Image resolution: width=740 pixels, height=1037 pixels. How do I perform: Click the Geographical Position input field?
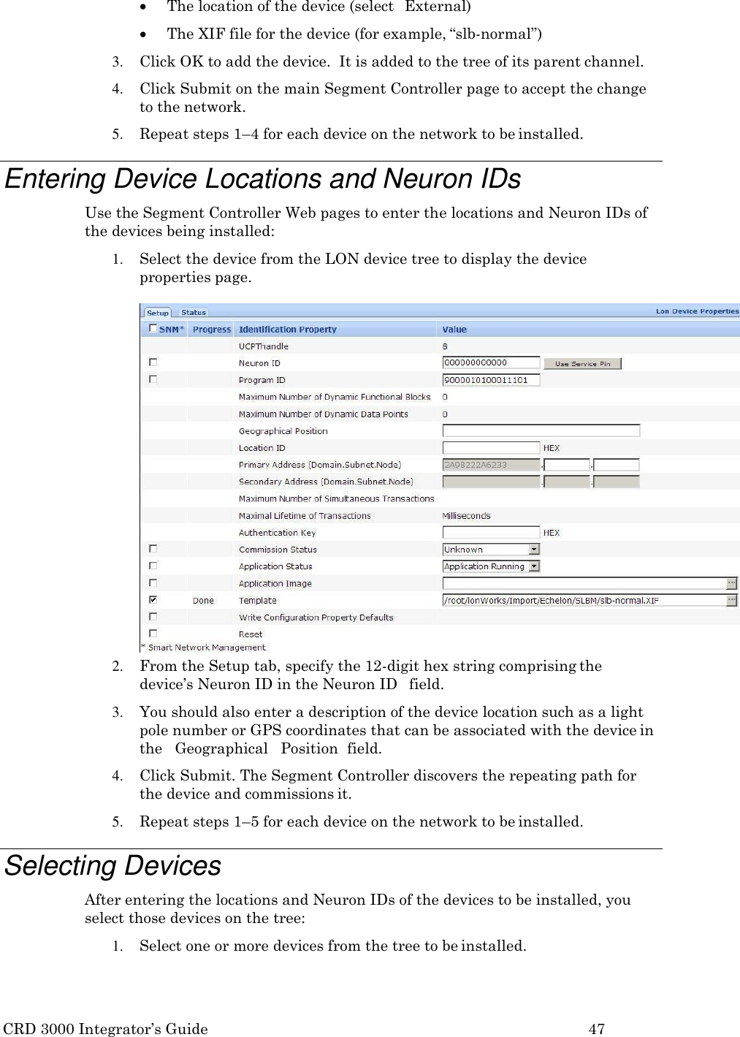pos(541,430)
